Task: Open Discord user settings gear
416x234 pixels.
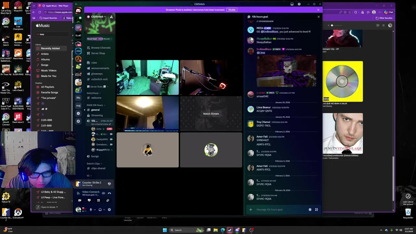Action: tap(109, 210)
